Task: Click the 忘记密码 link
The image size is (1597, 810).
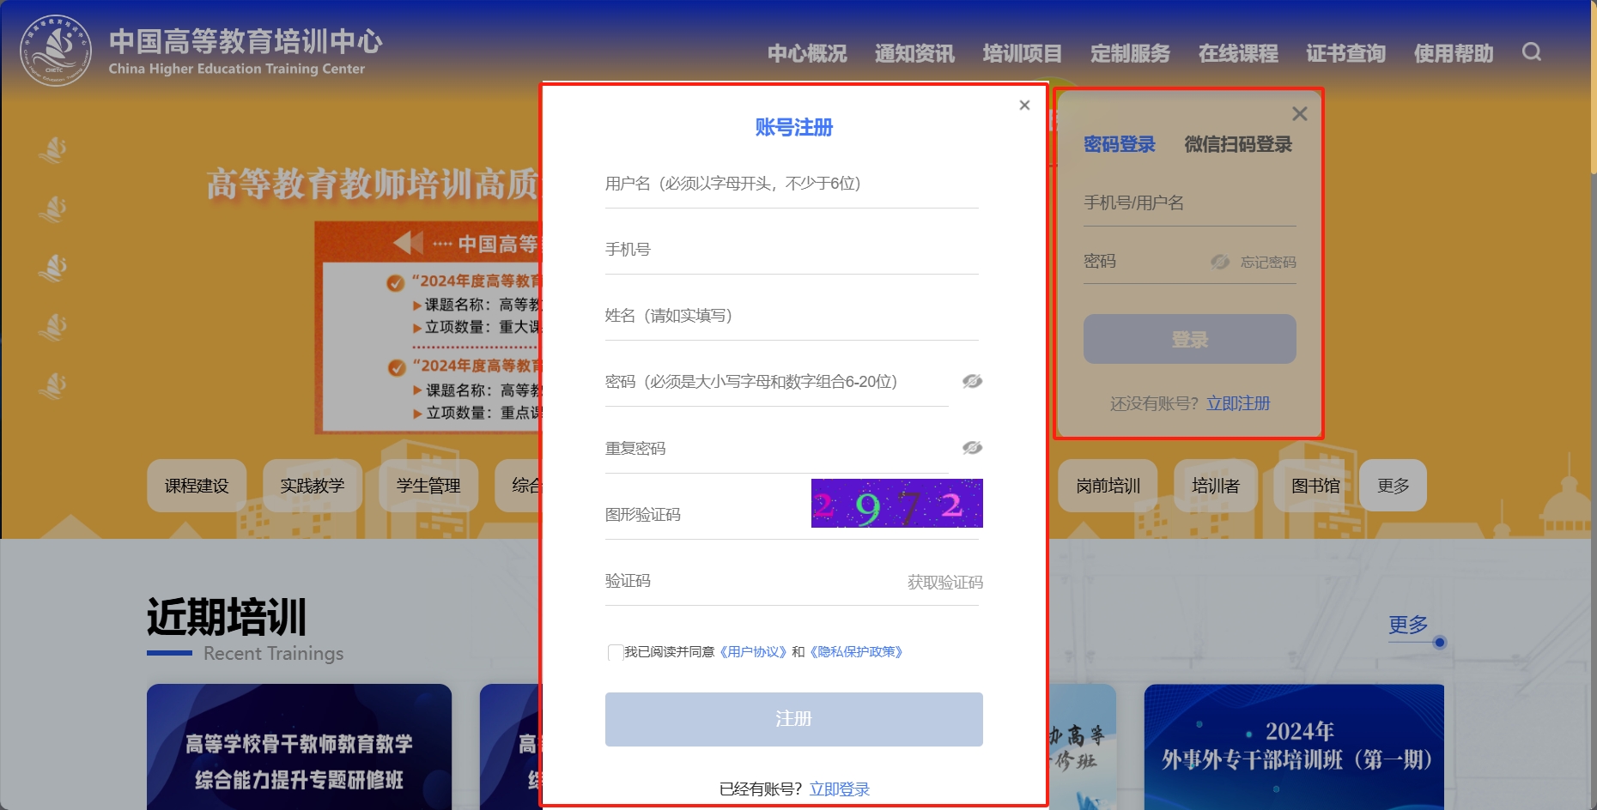Action: pyautogui.click(x=1270, y=262)
